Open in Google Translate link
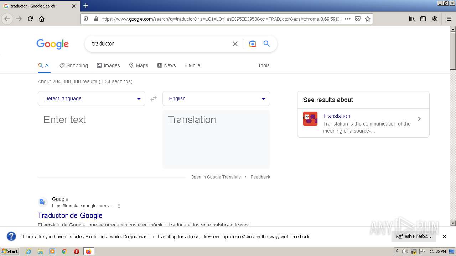Image resolution: width=456 pixels, height=256 pixels. coord(216,177)
